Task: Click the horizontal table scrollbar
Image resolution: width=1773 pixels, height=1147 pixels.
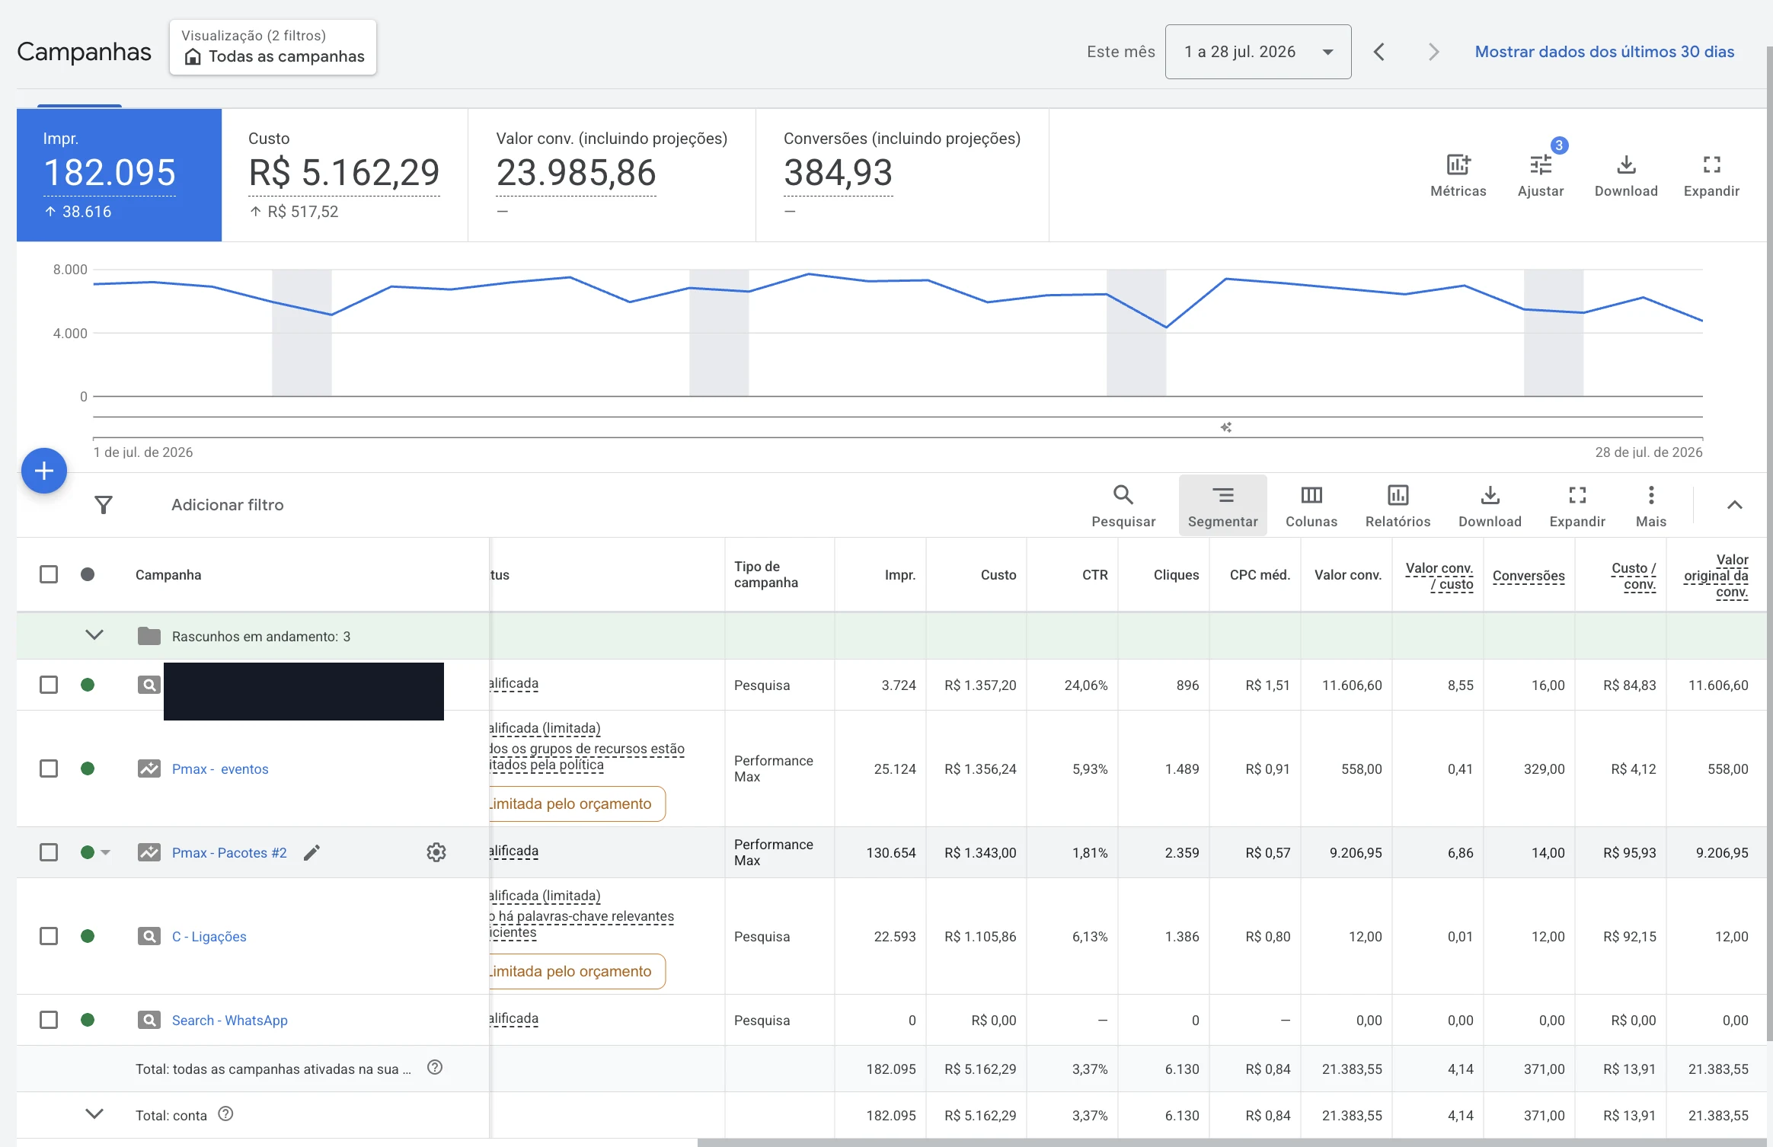Action: pyautogui.click(x=1231, y=1142)
